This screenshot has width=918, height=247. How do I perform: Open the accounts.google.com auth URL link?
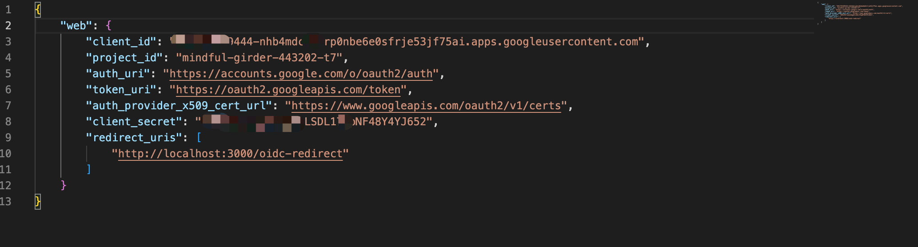(x=301, y=74)
